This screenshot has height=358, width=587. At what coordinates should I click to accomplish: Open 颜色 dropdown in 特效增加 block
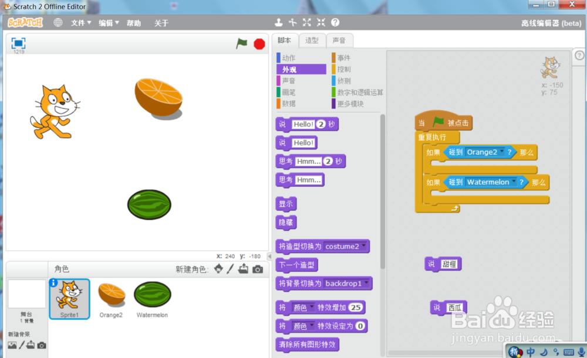311,307
